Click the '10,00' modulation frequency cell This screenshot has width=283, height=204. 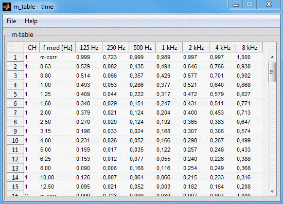(x=58, y=177)
